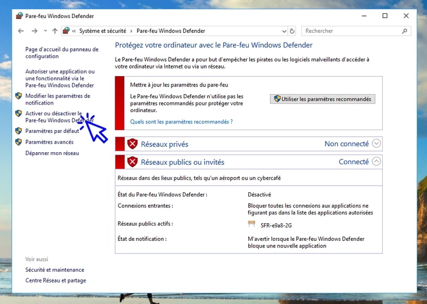Collapse the Réseaux publics ou invités section

coord(376,162)
